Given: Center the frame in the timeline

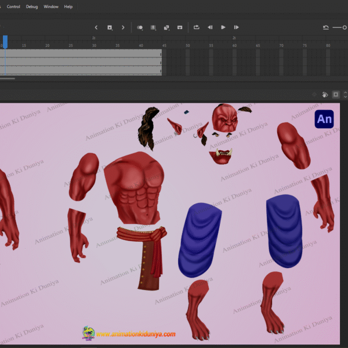Looking at the screenshot, I should click(x=180, y=27).
